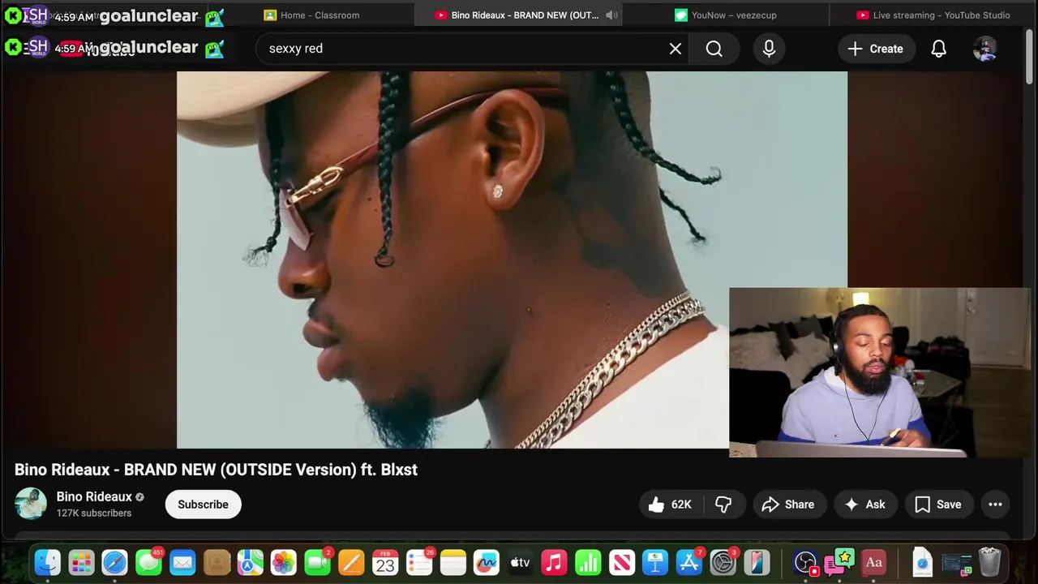Screen dimensions: 1038x584
Task: Open System Settings from the Dock
Action: tap(723, 562)
